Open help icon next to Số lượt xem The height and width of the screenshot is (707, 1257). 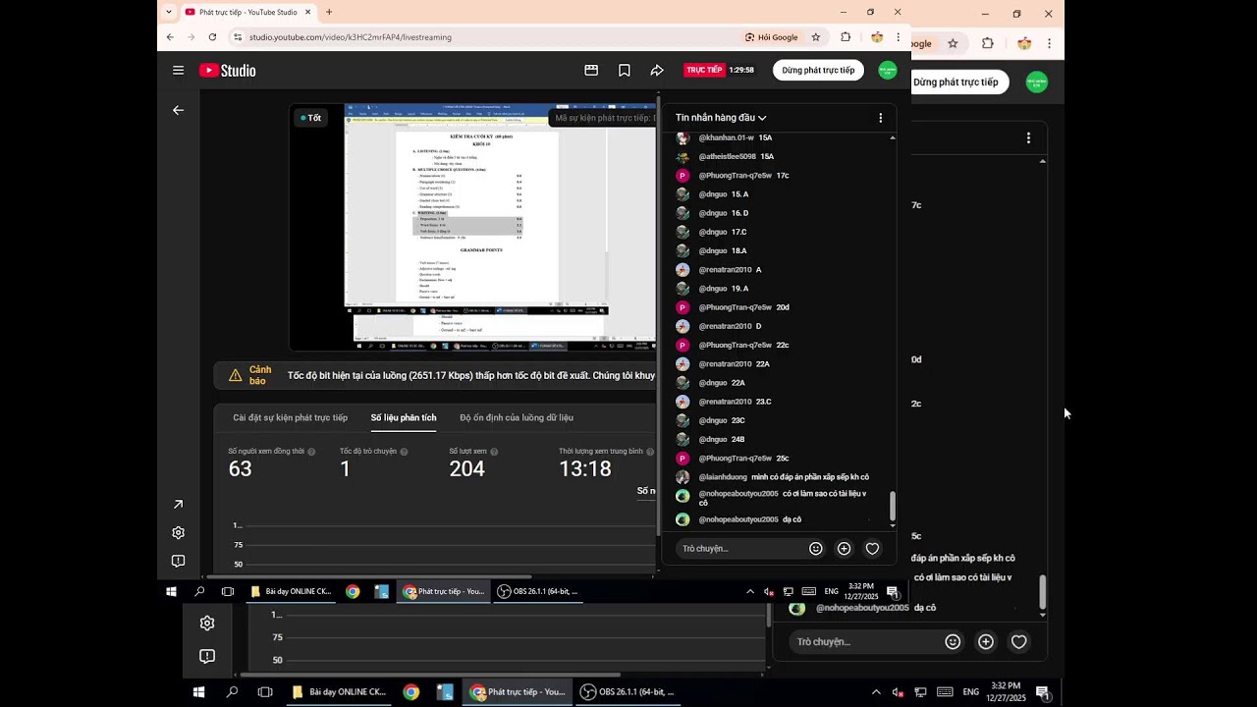(x=494, y=452)
